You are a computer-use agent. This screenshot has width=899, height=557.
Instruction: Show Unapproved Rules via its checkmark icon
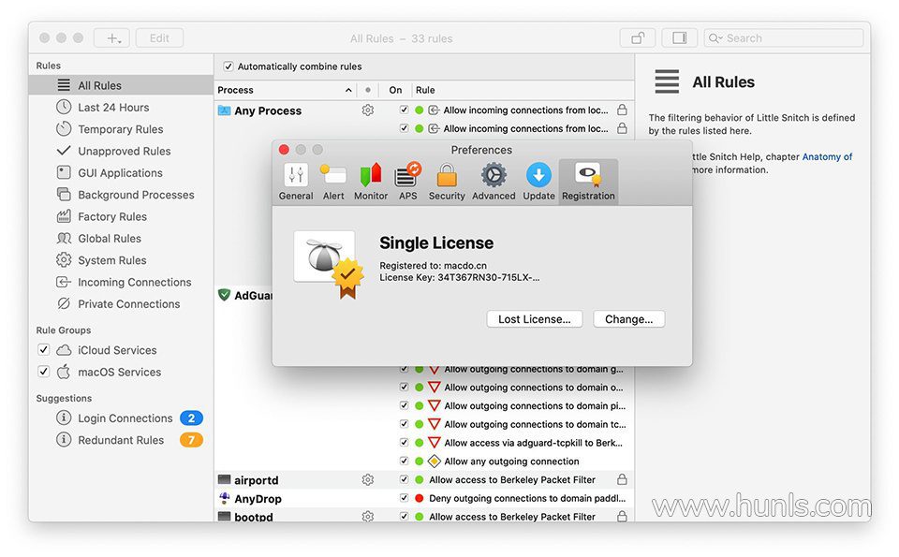coord(64,151)
